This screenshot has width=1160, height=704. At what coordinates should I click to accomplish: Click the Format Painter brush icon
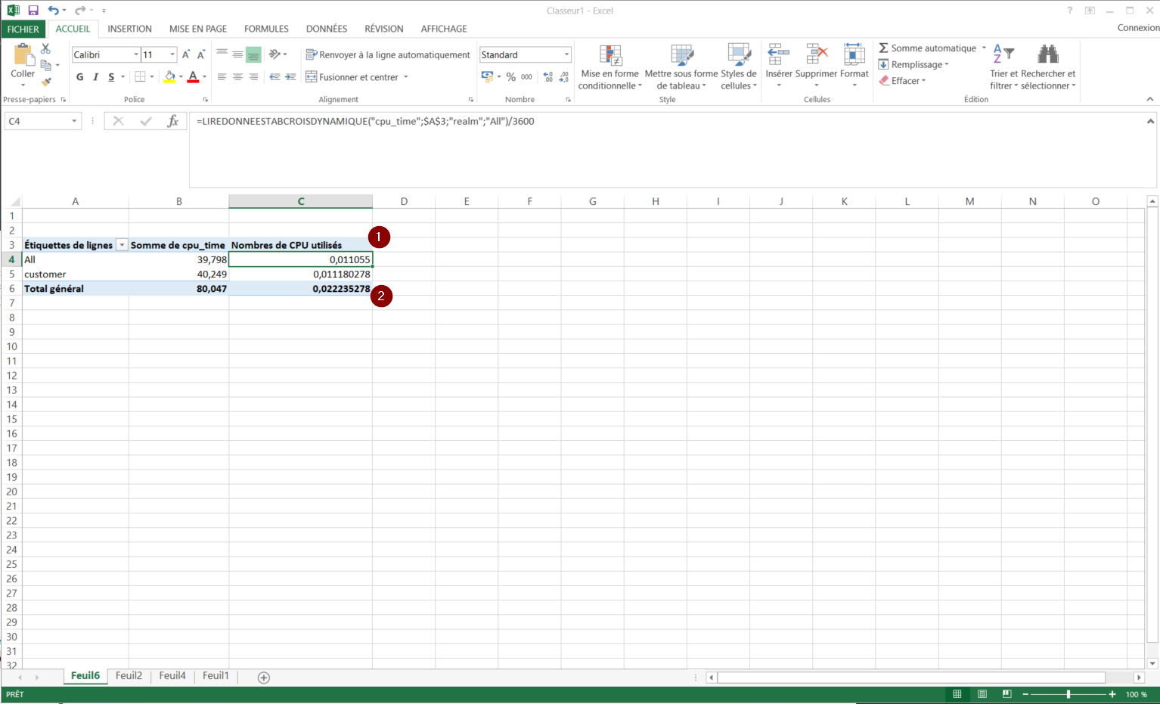(46, 82)
